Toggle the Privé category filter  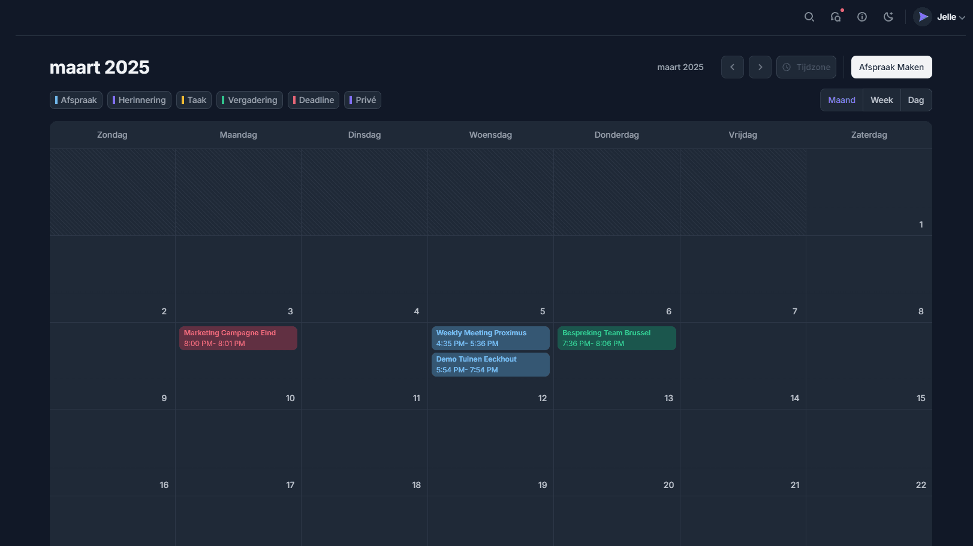coord(363,100)
